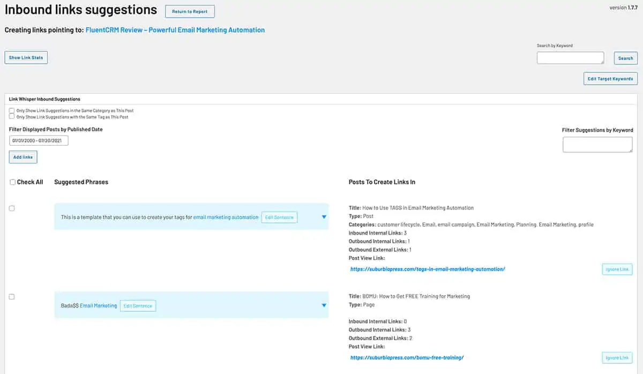Expand the Bada$$ Email Marketing dropdown arrow
This screenshot has height=374, width=643.
pyautogui.click(x=324, y=305)
